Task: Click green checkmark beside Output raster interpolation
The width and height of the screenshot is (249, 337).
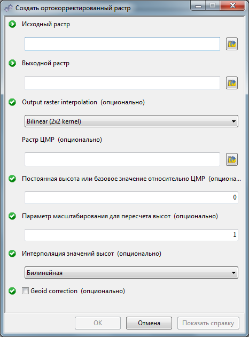Action: click(x=12, y=102)
